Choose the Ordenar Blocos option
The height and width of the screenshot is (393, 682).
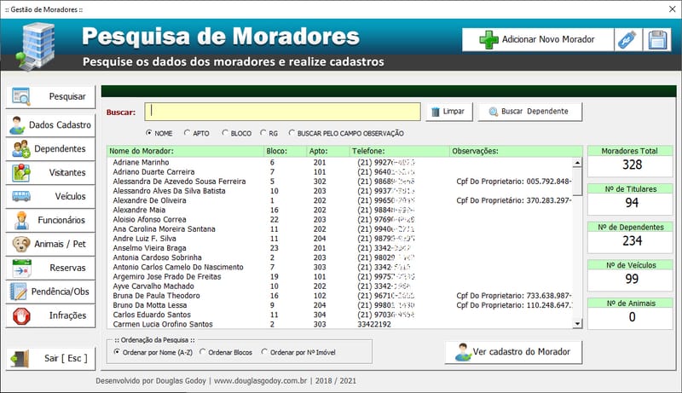coord(202,352)
